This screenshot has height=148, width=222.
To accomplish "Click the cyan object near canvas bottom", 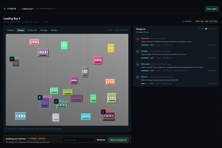I will click(x=86, y=117).
